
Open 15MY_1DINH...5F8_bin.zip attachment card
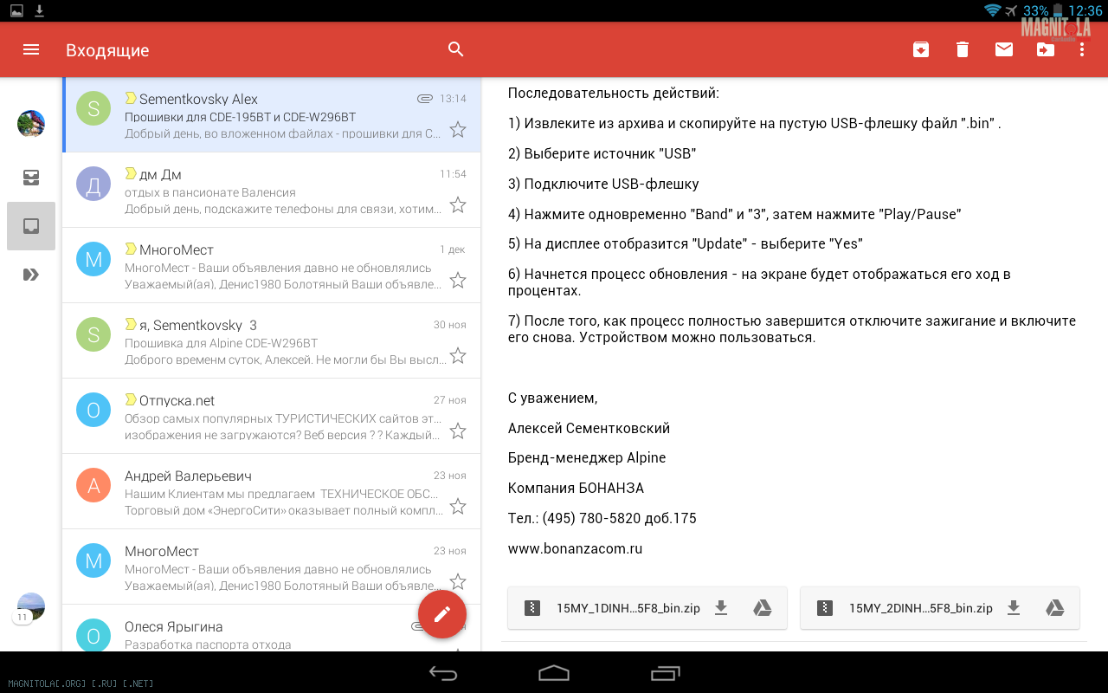[x=647, y=608]
